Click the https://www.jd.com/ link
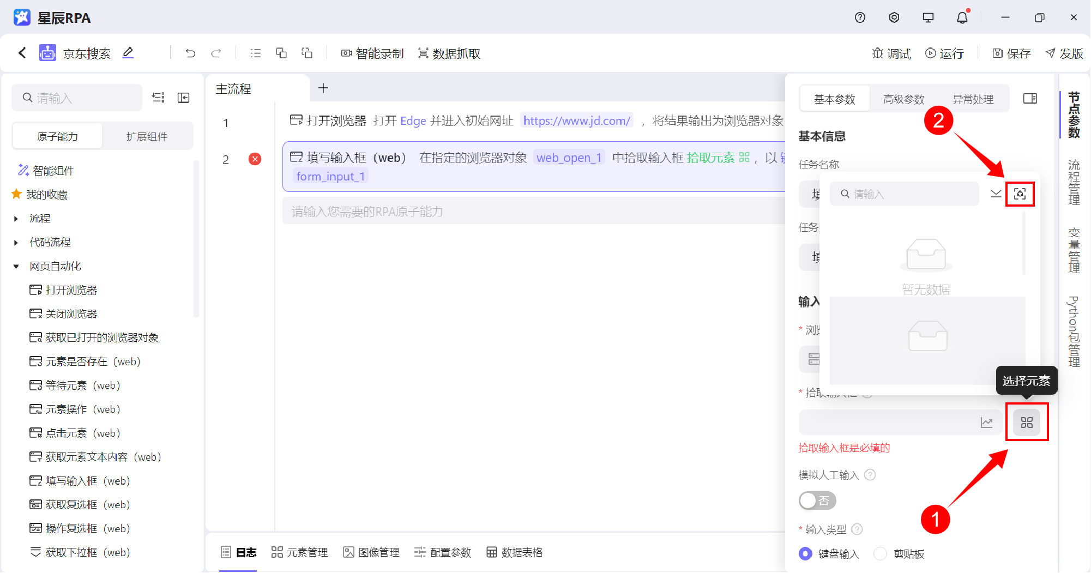Image resolution: width=1091 pixels, height=573 pixels. pos(576,120)
